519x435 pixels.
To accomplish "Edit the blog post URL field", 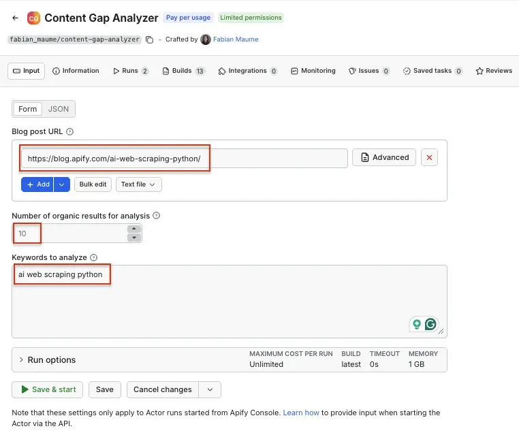I will coord(185,159).
